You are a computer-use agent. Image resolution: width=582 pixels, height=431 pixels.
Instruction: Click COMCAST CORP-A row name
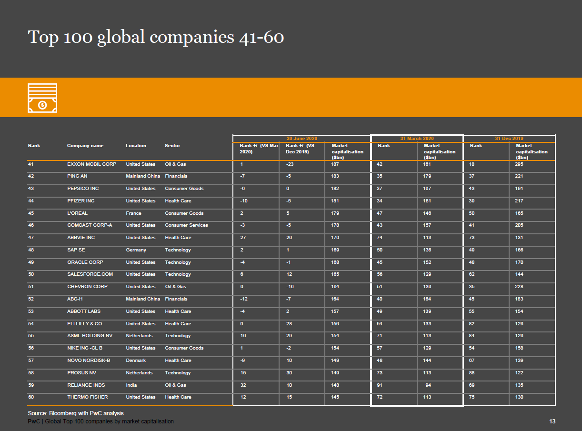(90, 225)
